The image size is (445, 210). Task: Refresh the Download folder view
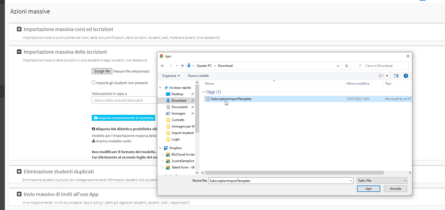[x=347, y=66]
